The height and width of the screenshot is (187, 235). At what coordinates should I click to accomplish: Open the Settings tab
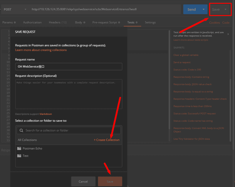pos(150,22)
